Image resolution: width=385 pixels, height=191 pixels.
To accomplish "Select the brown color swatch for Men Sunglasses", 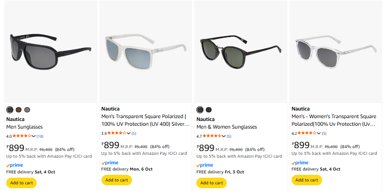I will click(x=19, y=110).
